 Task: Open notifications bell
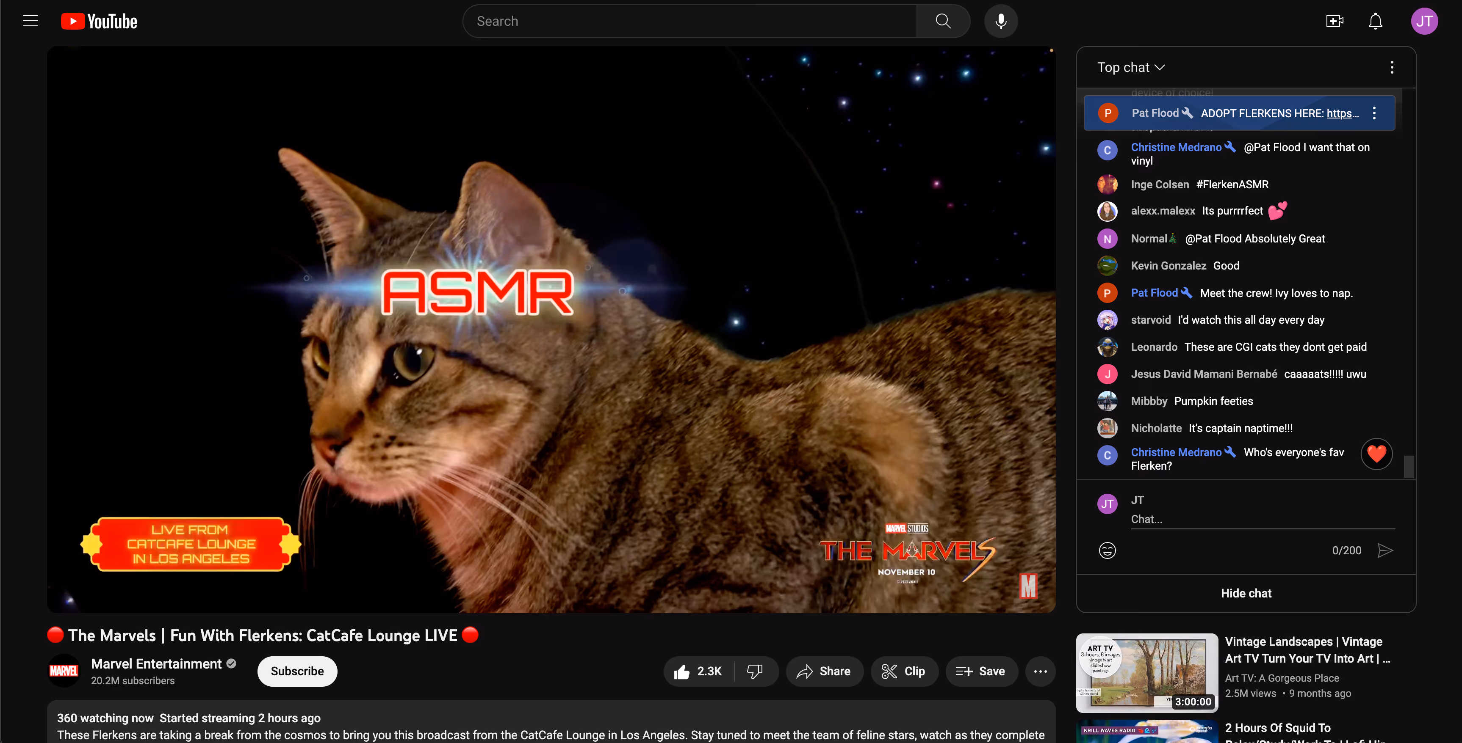(1375, 22)
